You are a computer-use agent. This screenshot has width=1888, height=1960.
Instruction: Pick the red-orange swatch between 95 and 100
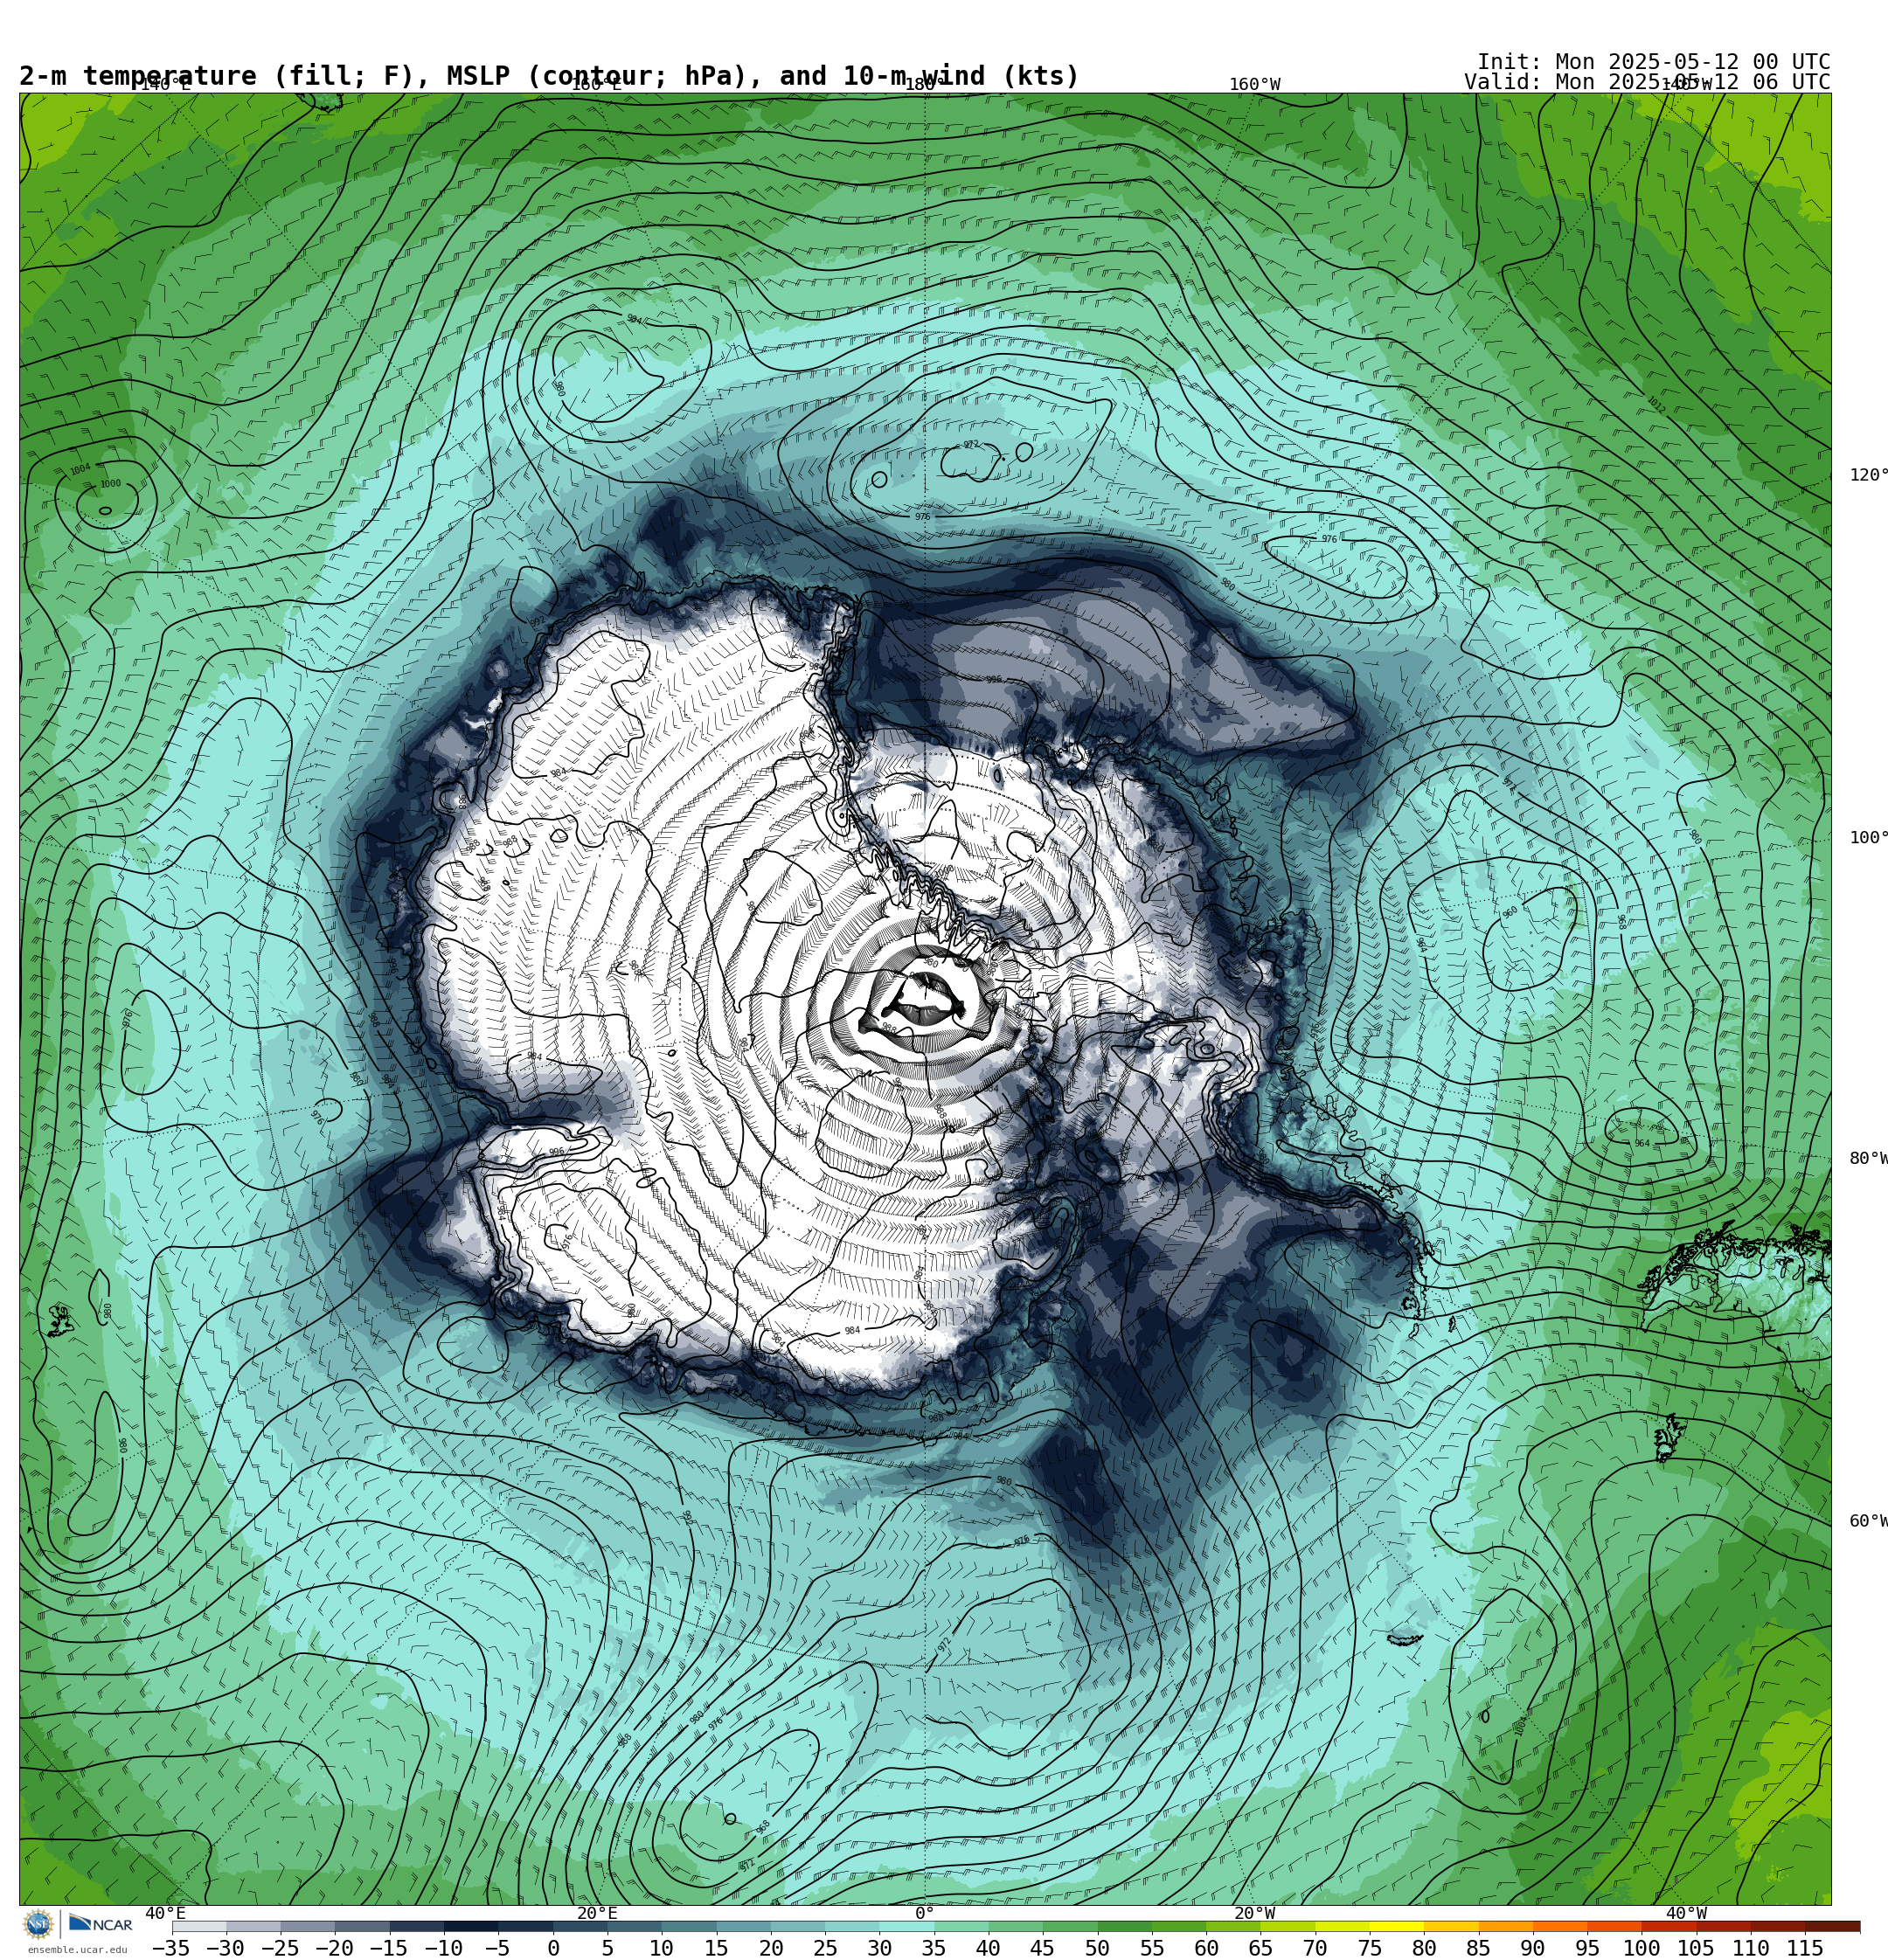click(1615, 1926)
